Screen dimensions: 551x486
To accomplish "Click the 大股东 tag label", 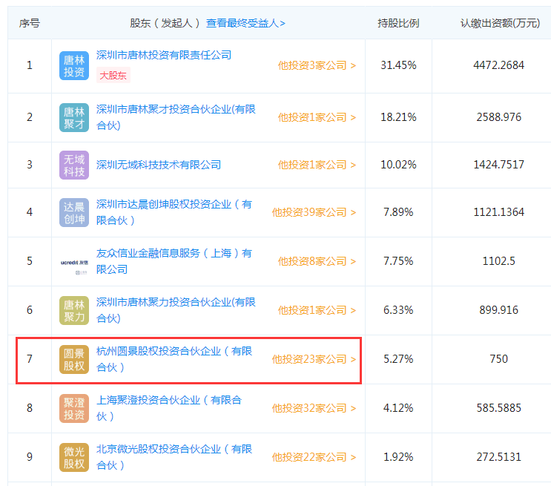I will (113, 75).
